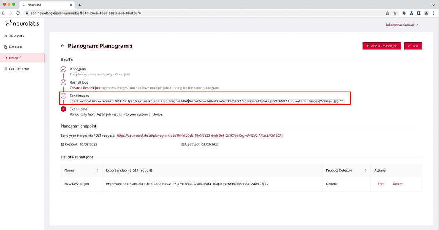Open 3D Assets in the sidebar
Image resolution: width=439 pixels, height=230 pixels.
click(22, 36)
